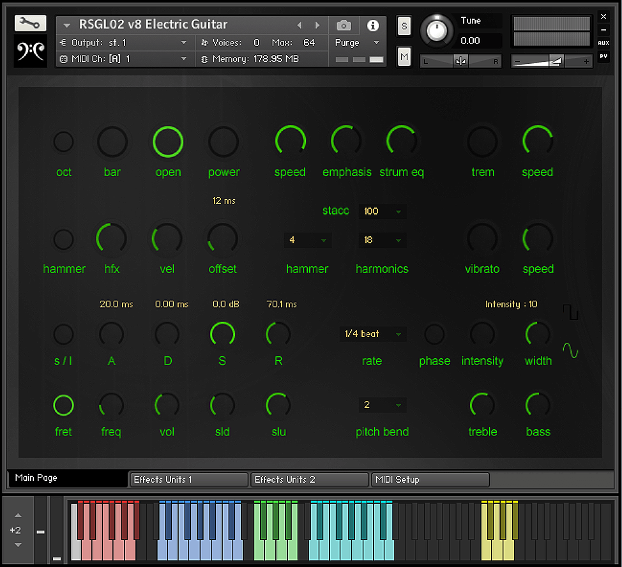
Task: Click the offset knob
Action: 222,238
